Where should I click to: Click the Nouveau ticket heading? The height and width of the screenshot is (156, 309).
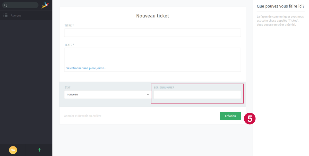point(152,16)
